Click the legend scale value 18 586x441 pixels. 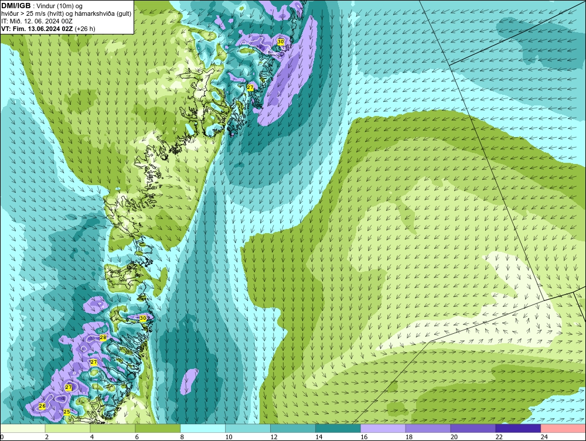409,437
